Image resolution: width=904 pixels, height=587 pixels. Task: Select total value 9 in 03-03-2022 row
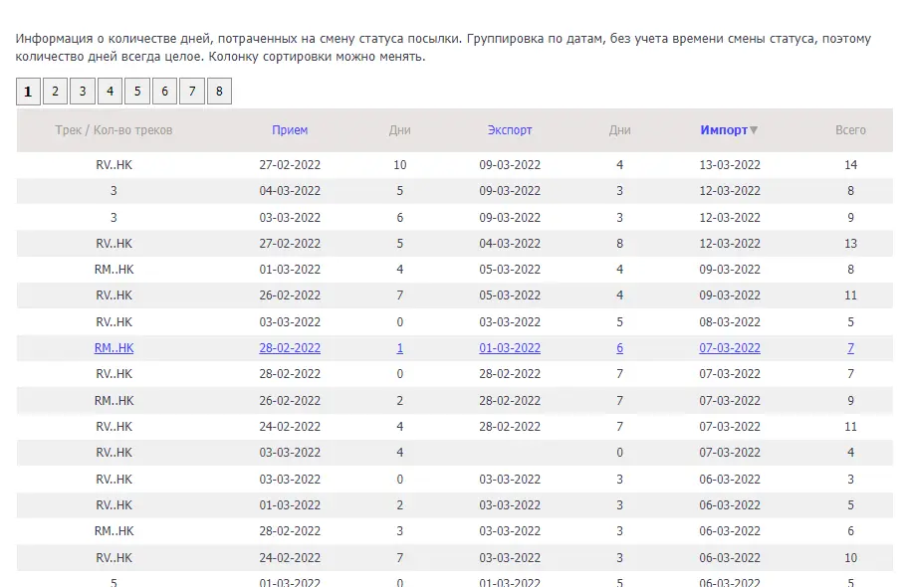(851, 218)
